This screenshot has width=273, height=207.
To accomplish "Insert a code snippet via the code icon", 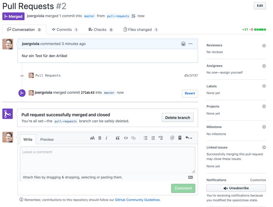I will 126,138.
